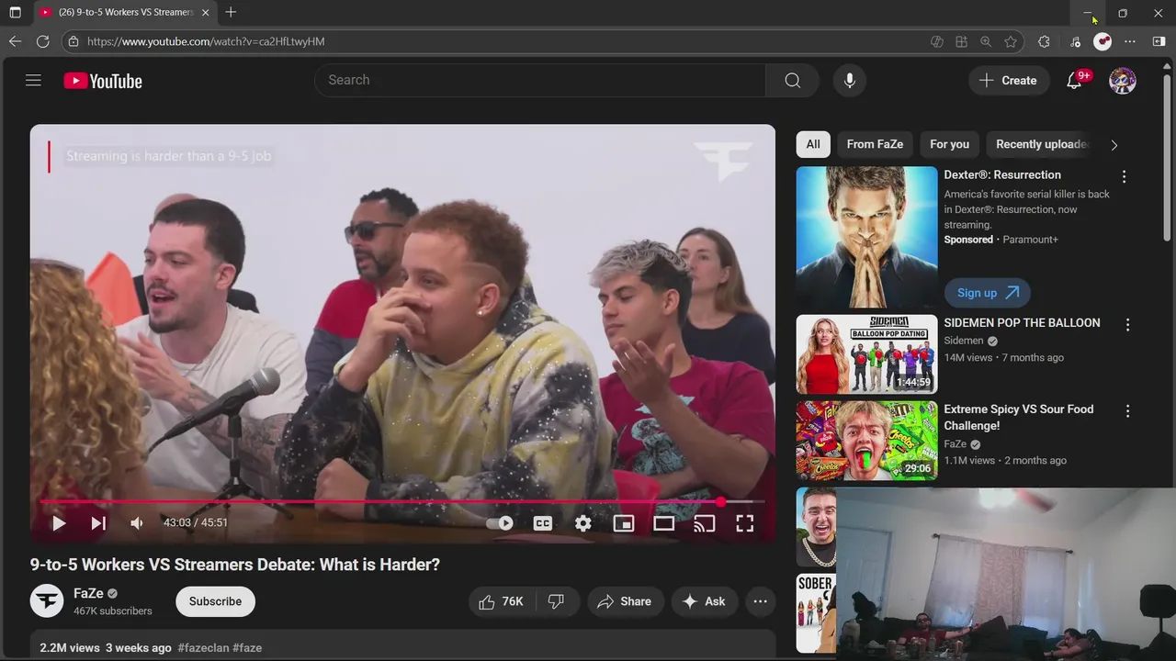Image resolution: width=1176 pixels, height=661 pixels.
Task: Share the video
Action: pyautogui.click(x=625, y=601)
